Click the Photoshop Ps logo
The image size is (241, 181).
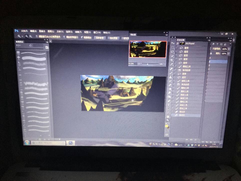16,31
